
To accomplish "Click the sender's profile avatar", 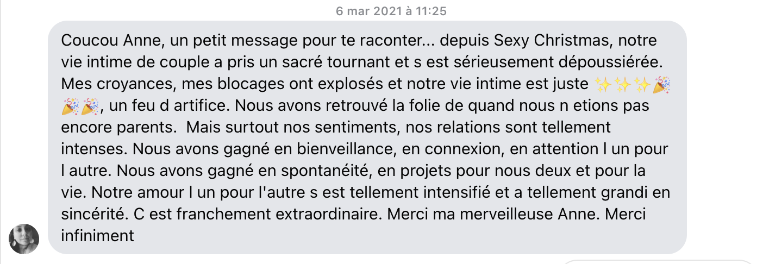I will tap(24, 238).
